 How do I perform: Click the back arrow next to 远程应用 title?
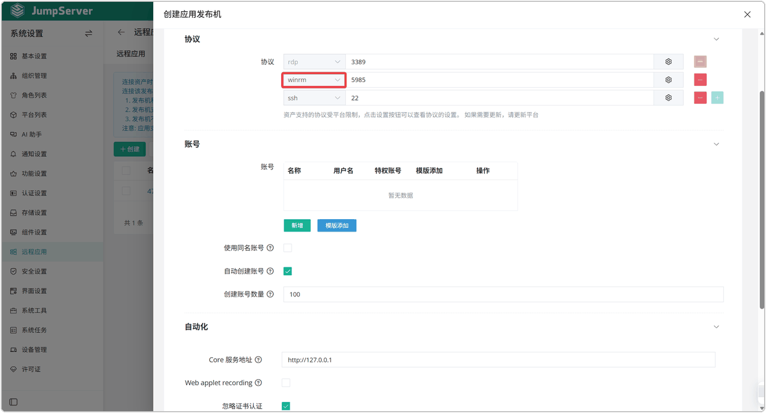point(121,32)
